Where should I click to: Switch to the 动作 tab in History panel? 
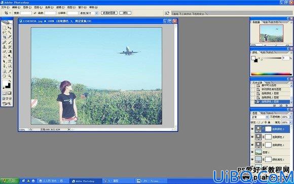coord(268,82)
